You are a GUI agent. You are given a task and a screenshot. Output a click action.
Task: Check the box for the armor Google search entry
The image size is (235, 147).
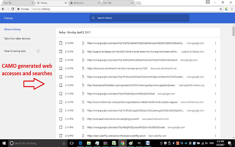coord(61,77)
